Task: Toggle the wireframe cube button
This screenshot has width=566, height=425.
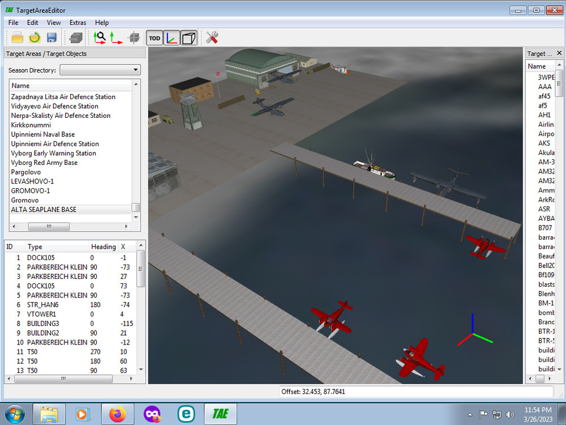Action: [x=189, y=38]
